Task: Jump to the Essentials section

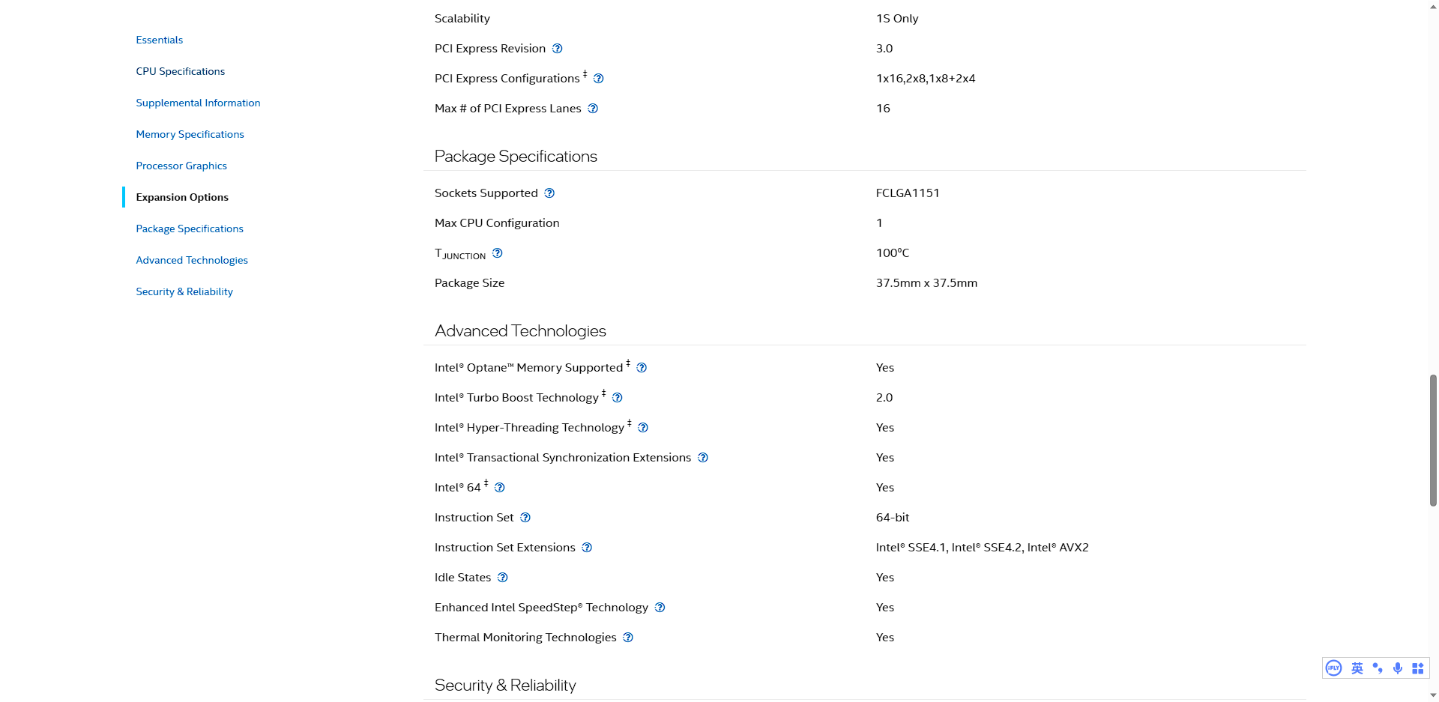Action: (x=159, y=40)
